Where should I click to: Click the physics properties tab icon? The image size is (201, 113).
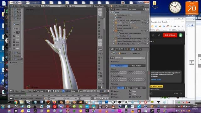tap(140, 49)
